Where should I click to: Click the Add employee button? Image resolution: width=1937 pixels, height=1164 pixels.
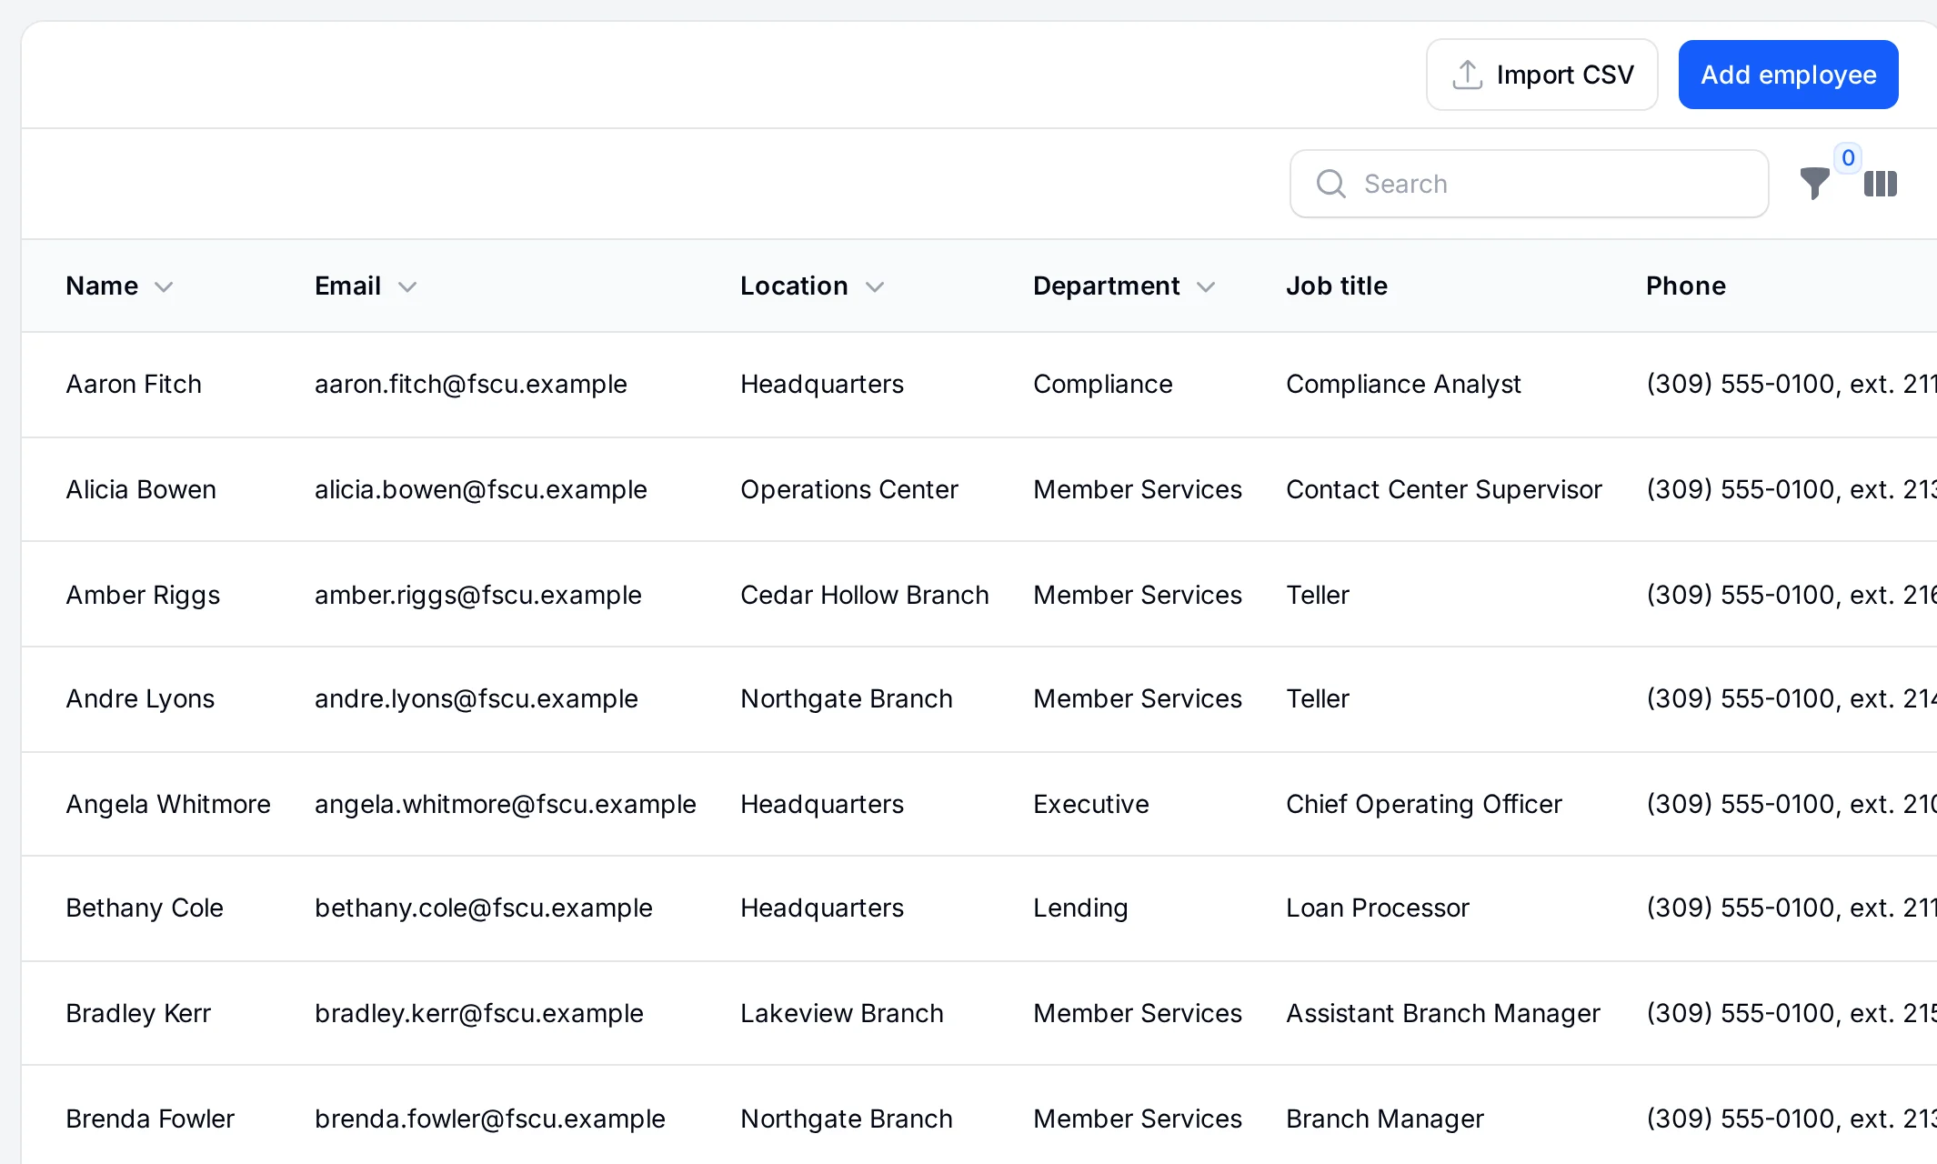click(x=1788, y=75)
